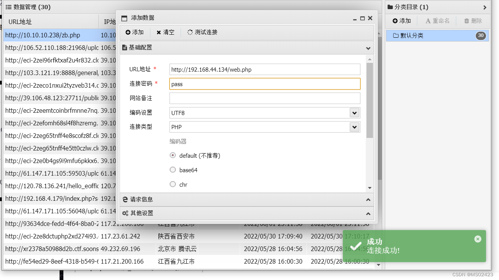
Task: Click the 30 count badge on 默认分类
Action: point(481,35)
